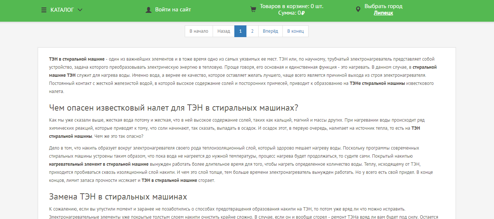
Task: Click Выбрать город header text
Action: coord(383,6)
